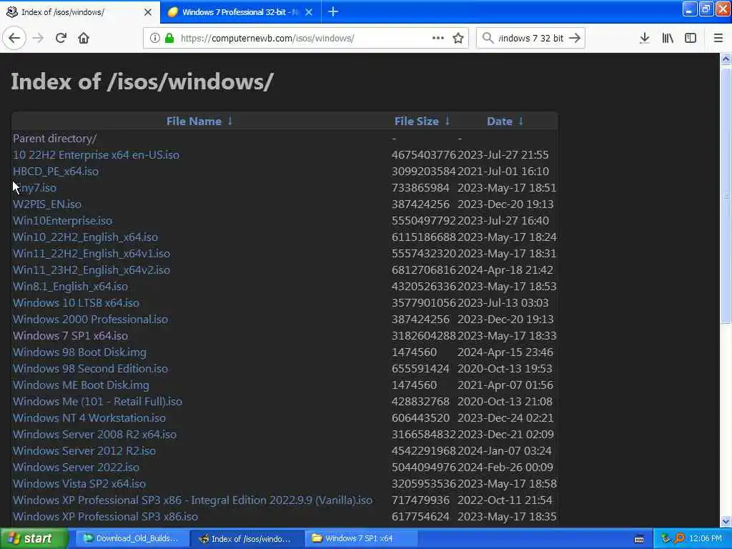Click the vertical scrollbar thumb
Screen dimensions: 732x549
[x=726, y=195]
